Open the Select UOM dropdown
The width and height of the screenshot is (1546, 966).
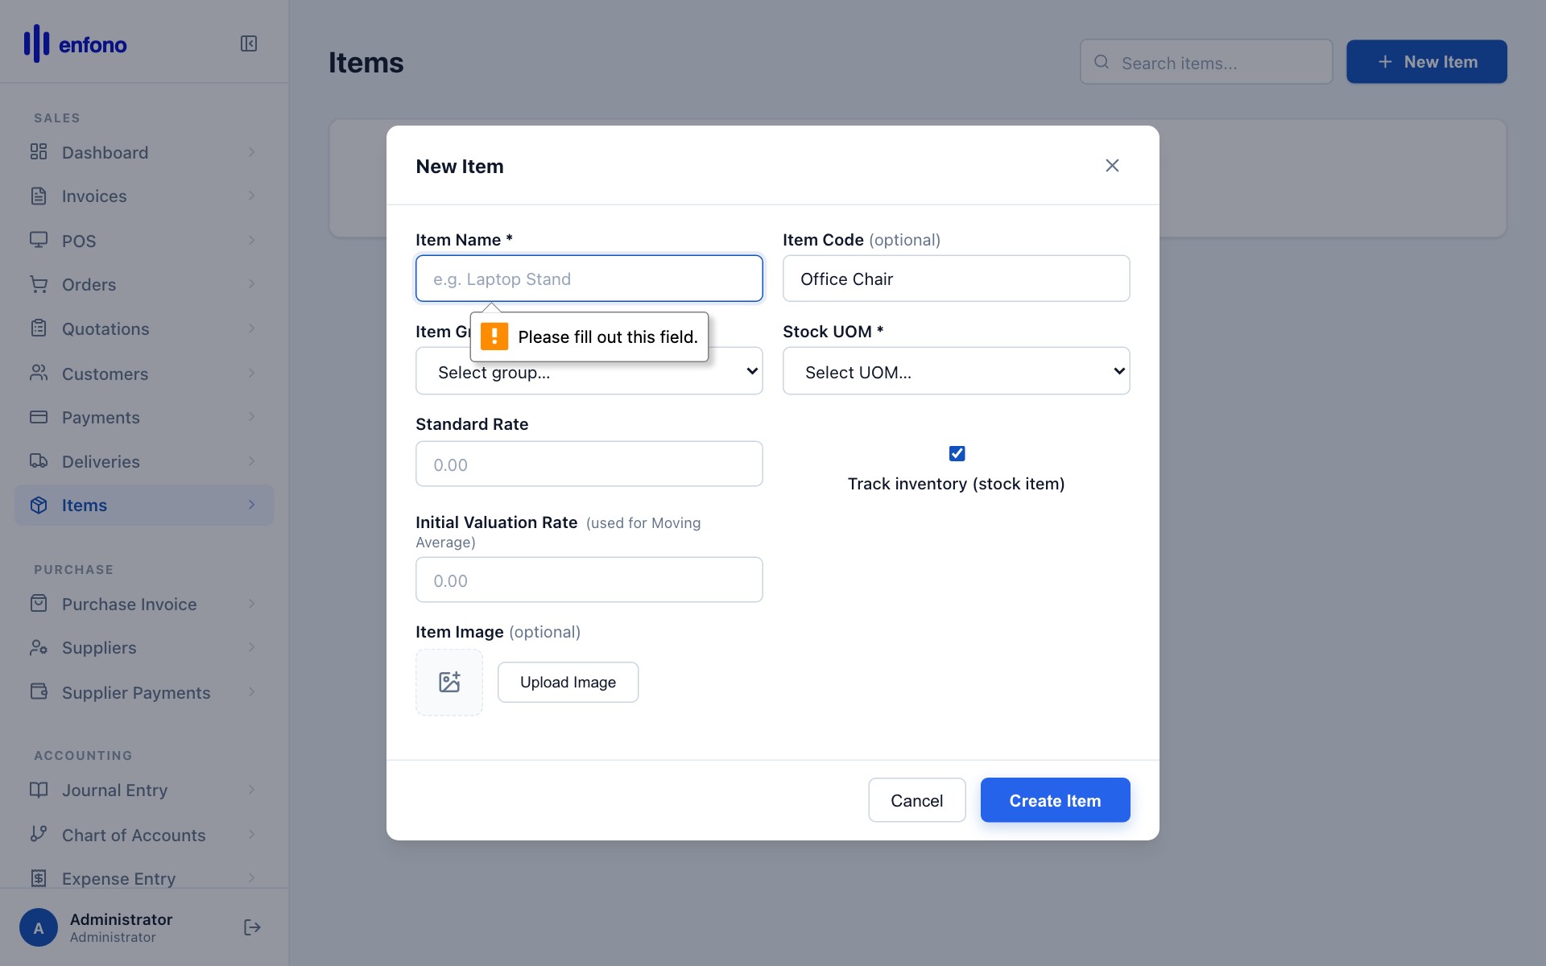(956, 371)
